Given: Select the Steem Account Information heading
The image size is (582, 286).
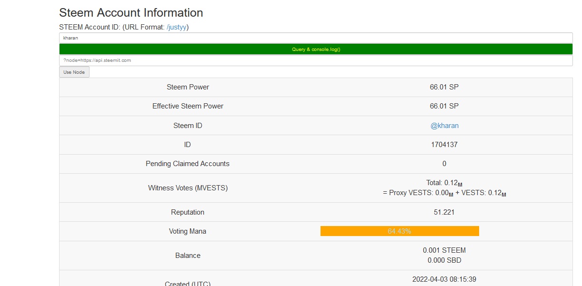Looking at the screenshot, I should tap(131, 13).
